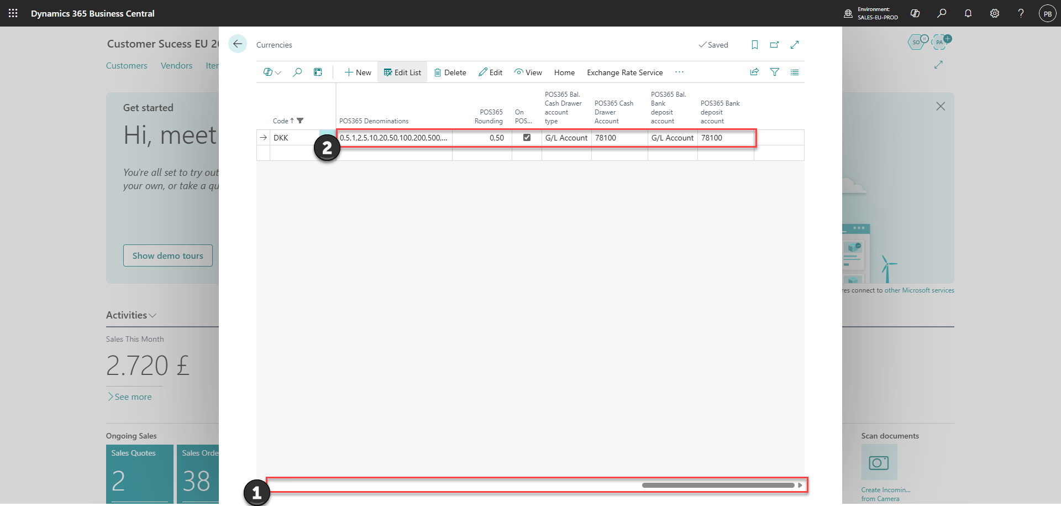Search the Currencies list
This screenshot has height=506, width=1061.
pyautogui.click(x=297, y=72)
